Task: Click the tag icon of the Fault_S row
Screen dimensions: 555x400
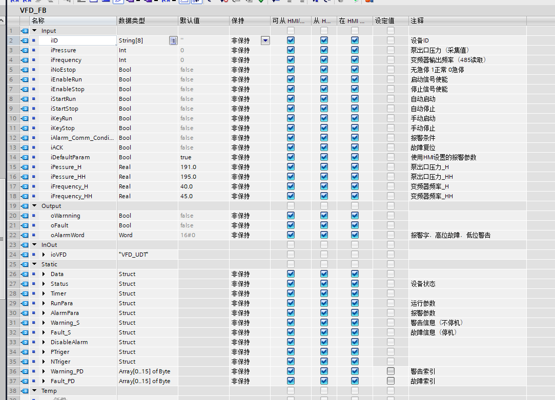Action: click(25, 332)
